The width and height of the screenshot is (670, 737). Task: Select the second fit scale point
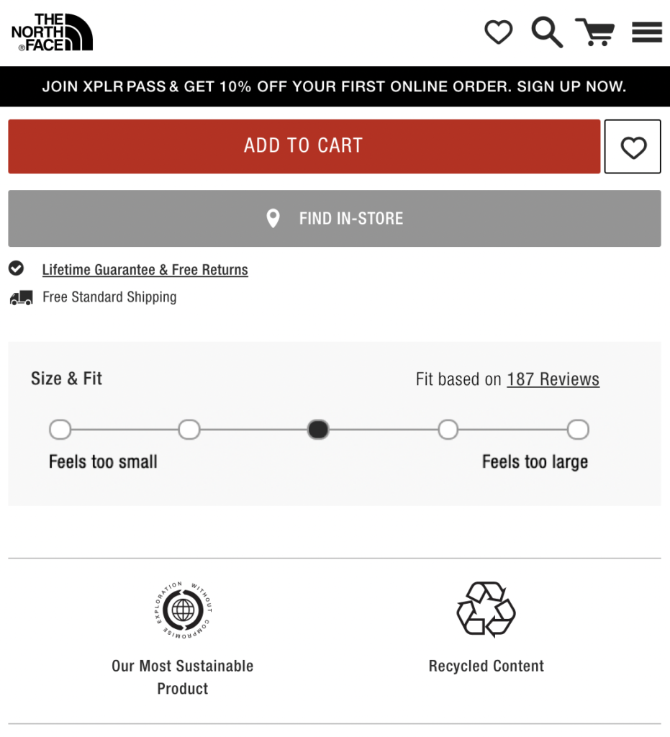[189, 430]
